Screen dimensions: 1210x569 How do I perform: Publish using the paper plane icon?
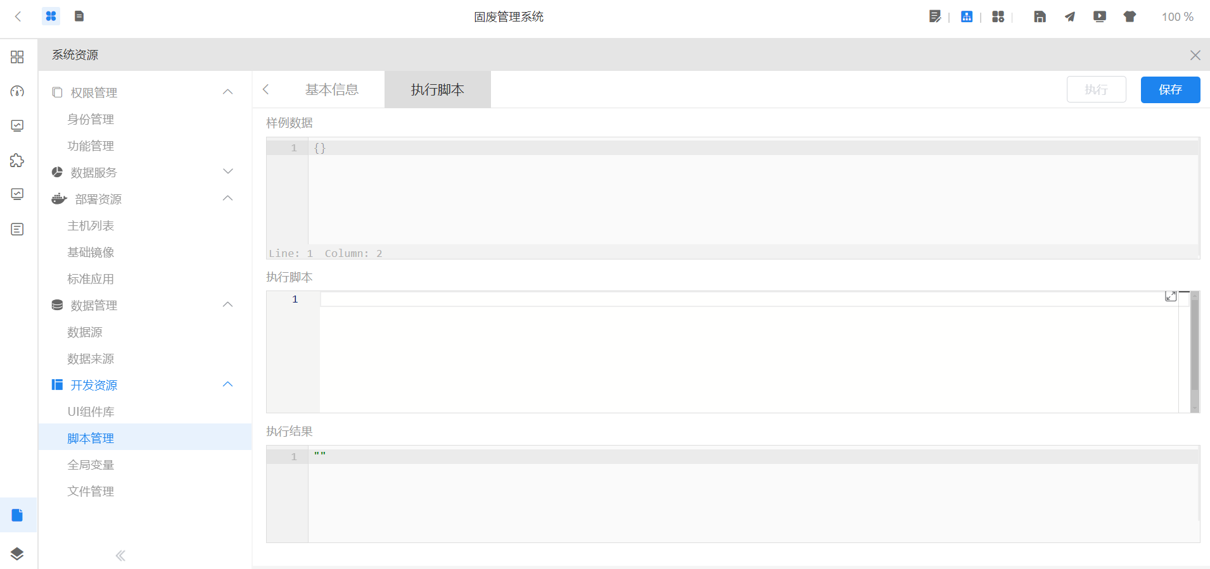click(x=1070, y=16)
